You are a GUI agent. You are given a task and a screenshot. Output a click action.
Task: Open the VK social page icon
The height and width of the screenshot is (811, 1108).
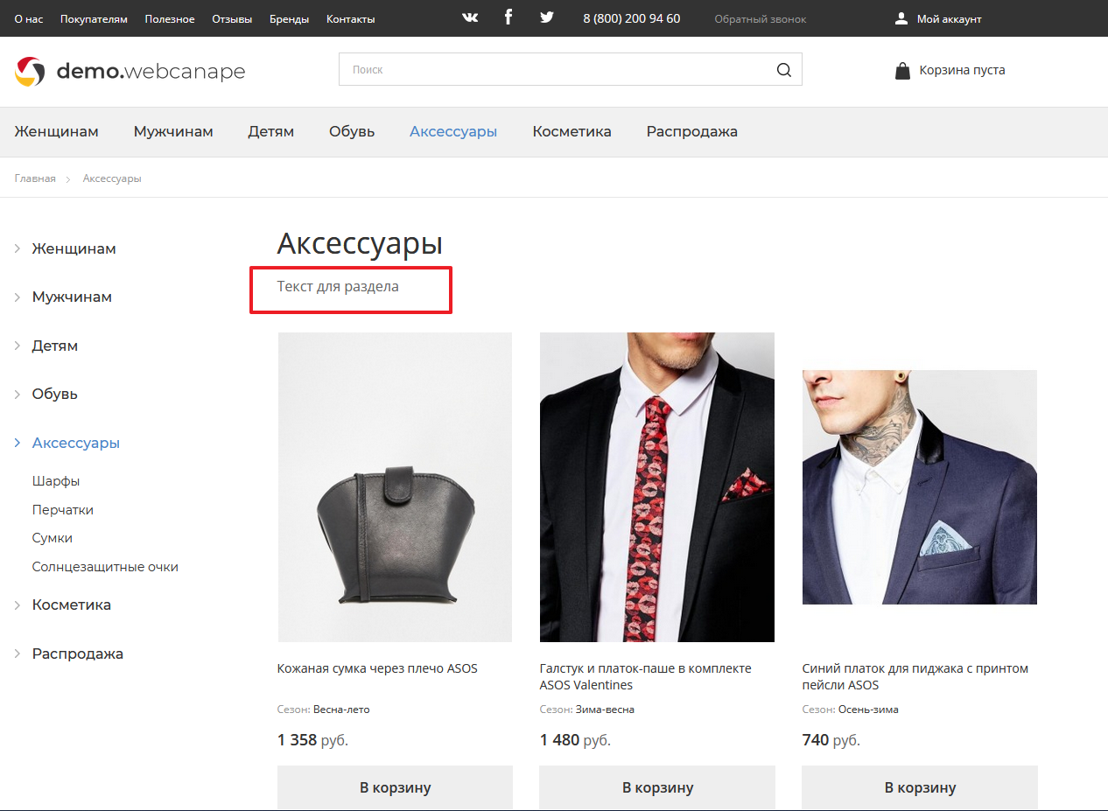[x=470, y=17]
